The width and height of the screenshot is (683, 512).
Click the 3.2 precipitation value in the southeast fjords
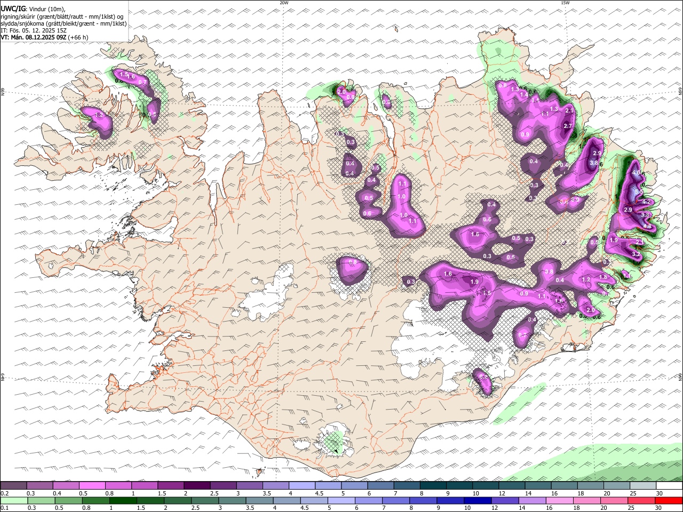(636, 254)
